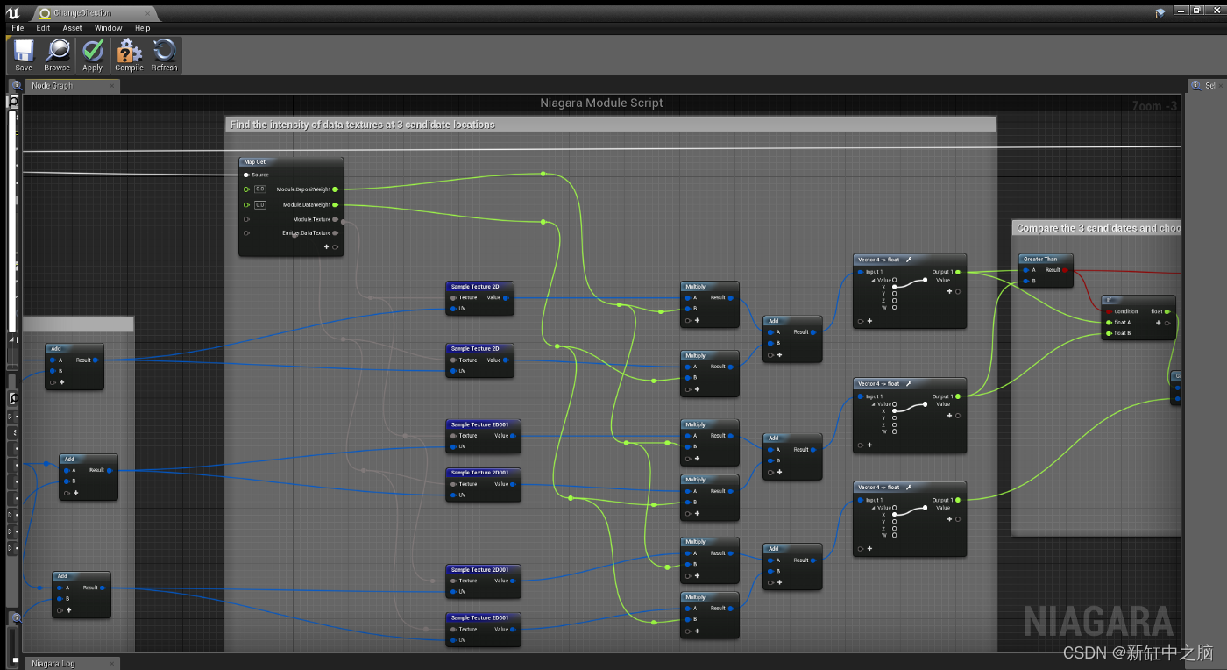
Task: Select the Greater Than node title
Action: pyautogui.click(x=1040, y=260)
